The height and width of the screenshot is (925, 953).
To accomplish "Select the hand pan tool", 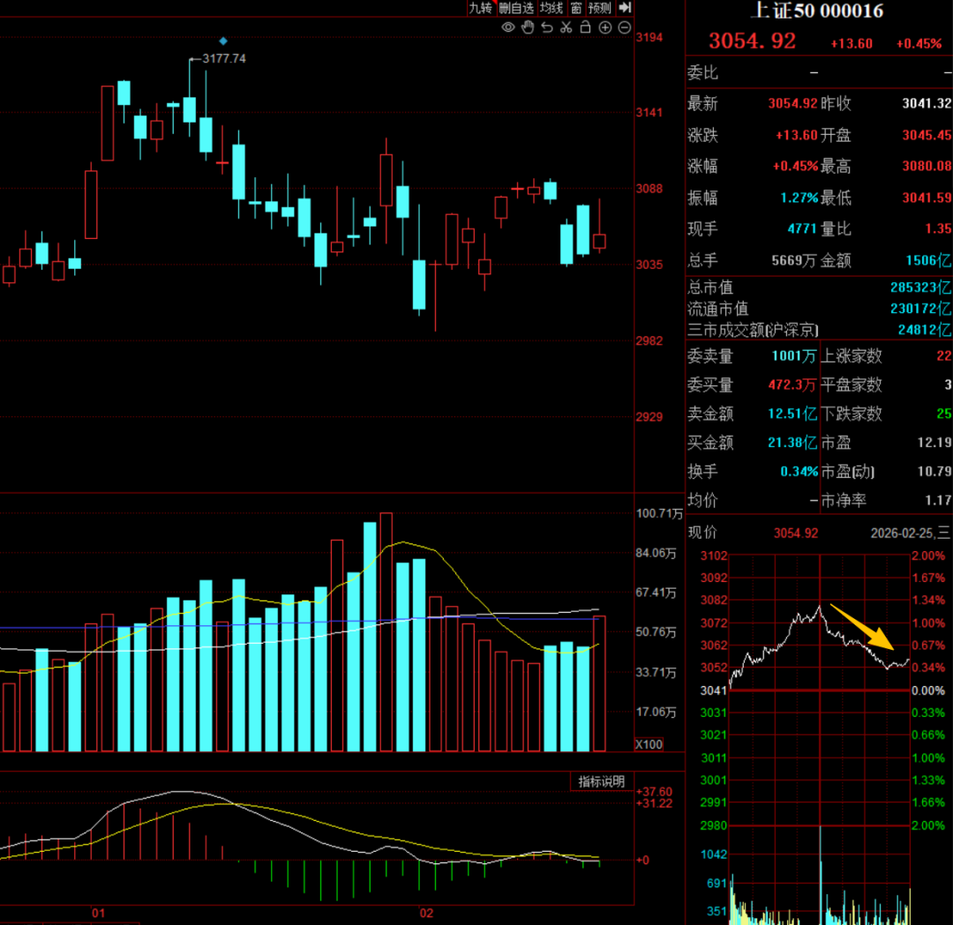I will (528, 27).
